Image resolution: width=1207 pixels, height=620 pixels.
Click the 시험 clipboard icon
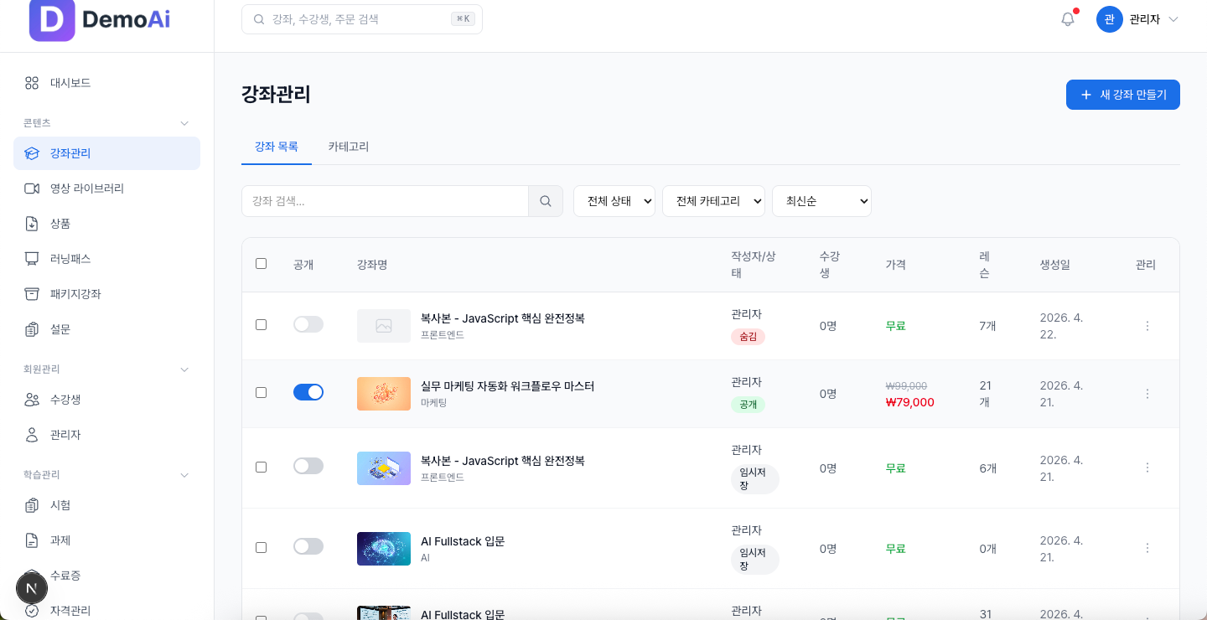click(x=32, y=505)
